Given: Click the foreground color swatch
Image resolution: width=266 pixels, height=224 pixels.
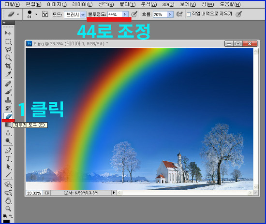Looking at the screenshot, I should [6, 222].
